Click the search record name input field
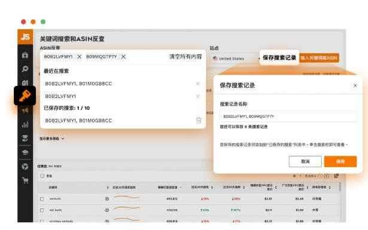The image size is (368, 230). 288,116
